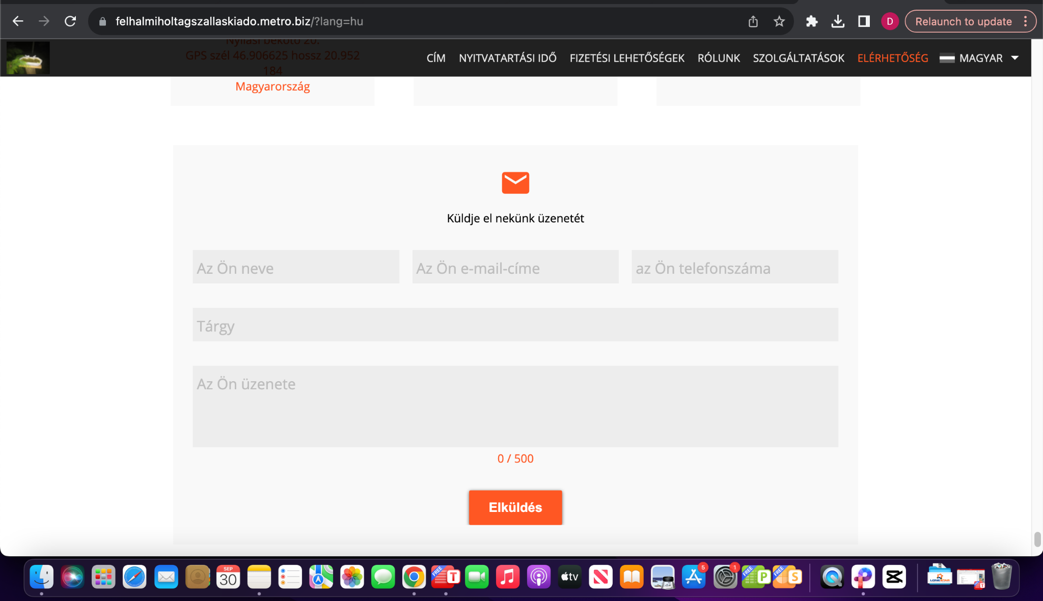Click the Magyarország link
This screenshot has height=601, width=1043.
coord(272,87)
